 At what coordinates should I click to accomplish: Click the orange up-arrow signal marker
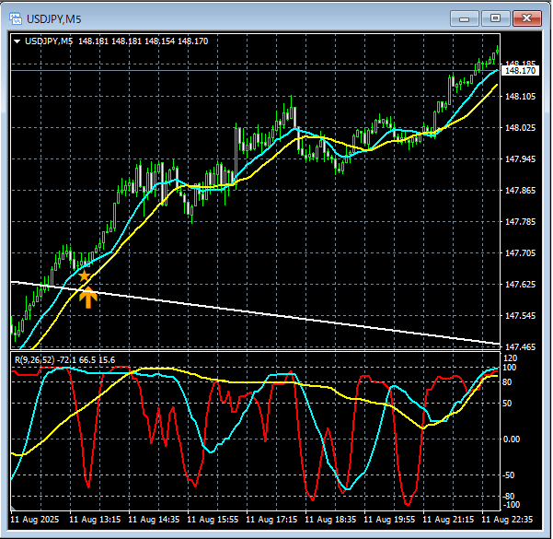[x=88, y=298]
